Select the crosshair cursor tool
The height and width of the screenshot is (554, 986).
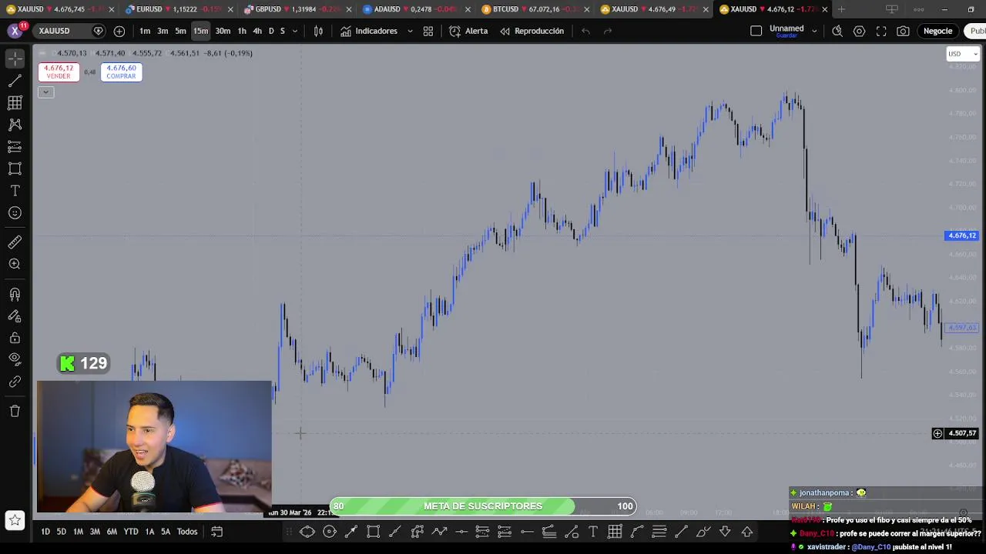coord(15,58)
